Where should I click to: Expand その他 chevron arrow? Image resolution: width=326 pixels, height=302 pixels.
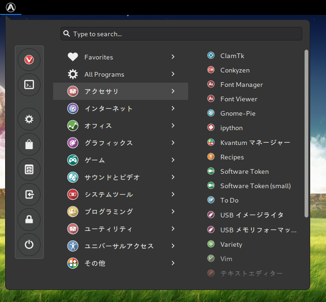(173, 263)
